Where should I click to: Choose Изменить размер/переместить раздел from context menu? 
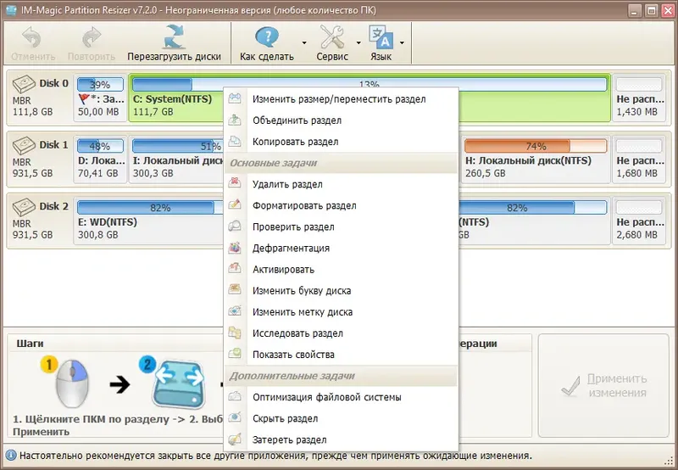(341, 99)
